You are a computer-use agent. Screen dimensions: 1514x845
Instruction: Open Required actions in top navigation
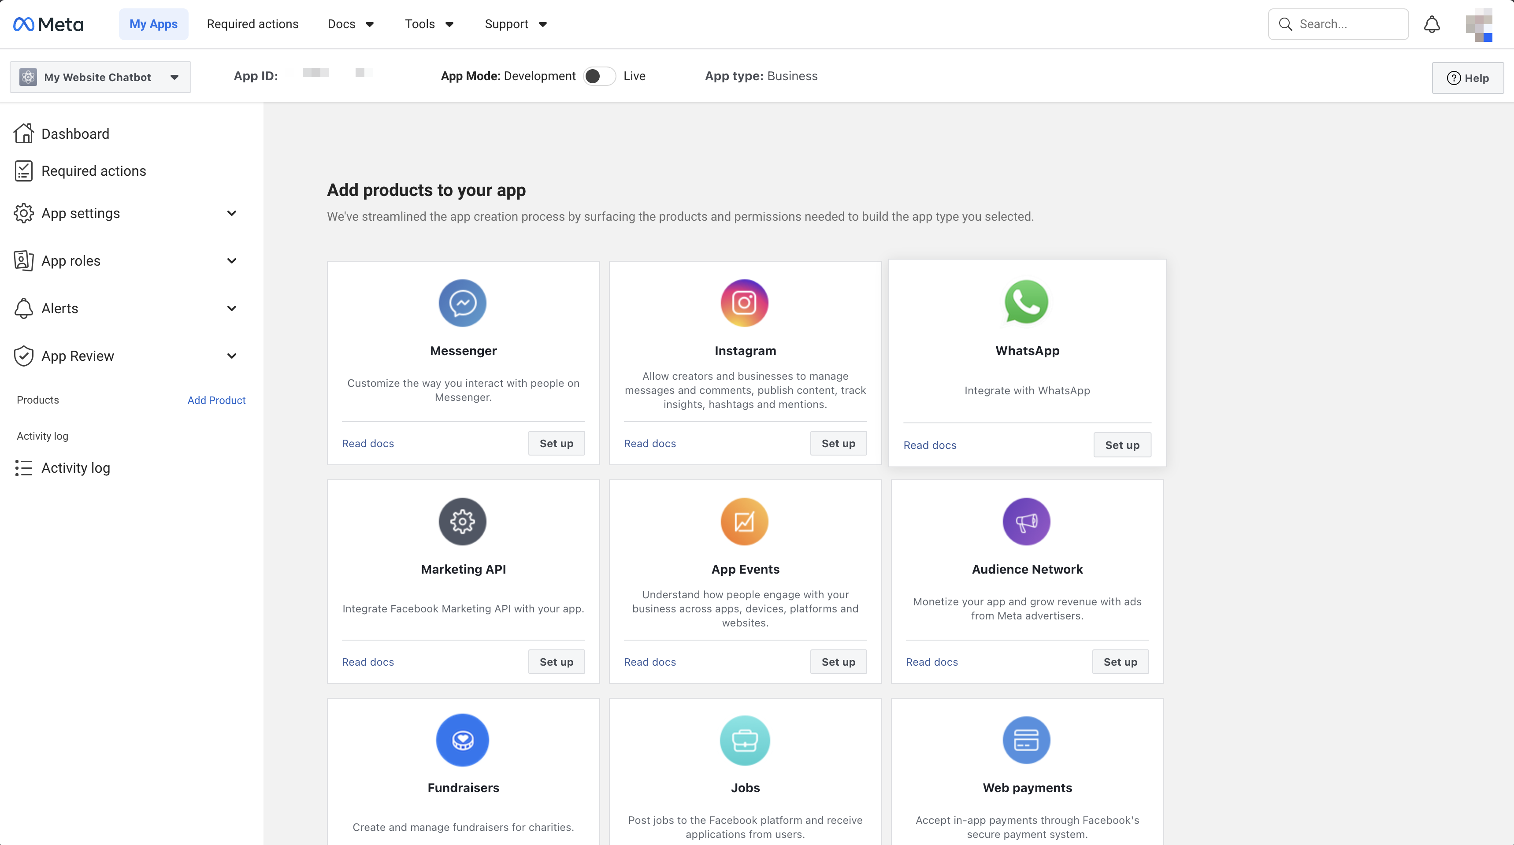252,24
